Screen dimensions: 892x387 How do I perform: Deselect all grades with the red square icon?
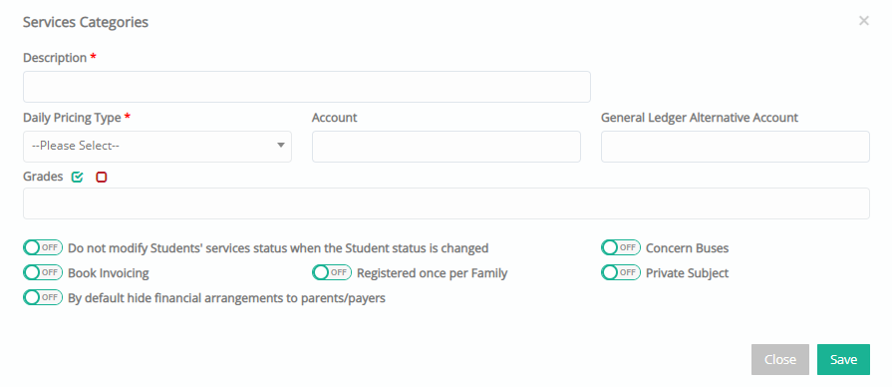[x=102, y=178]
